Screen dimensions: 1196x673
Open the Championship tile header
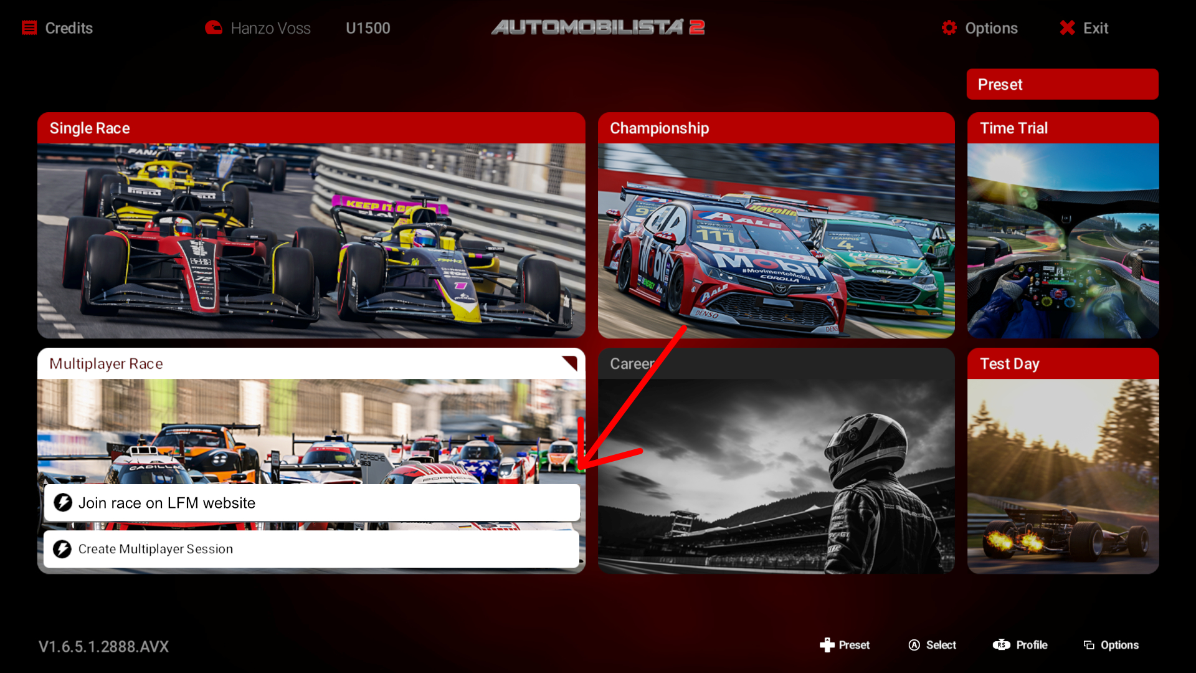coord(776,128)
